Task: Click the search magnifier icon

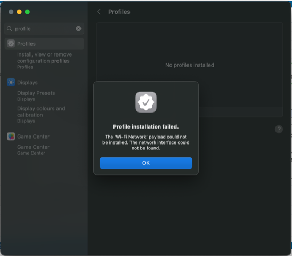Action: (x=9, y=29)
